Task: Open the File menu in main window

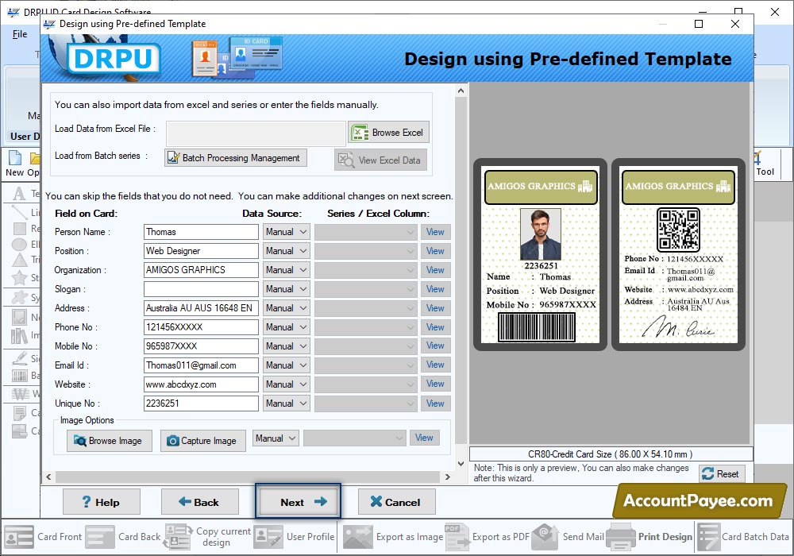Action: pyautogui.click(x=20, y=34)
